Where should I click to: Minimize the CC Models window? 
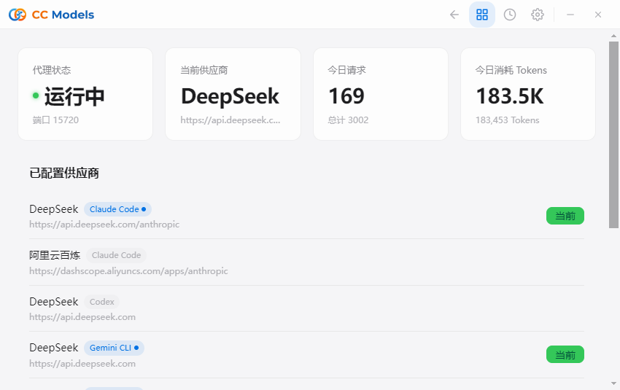(570, 15)
